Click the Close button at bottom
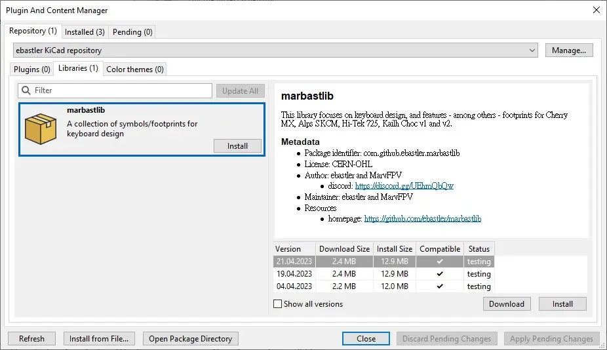This screenshot has height=350, width=607. [366, 339]
